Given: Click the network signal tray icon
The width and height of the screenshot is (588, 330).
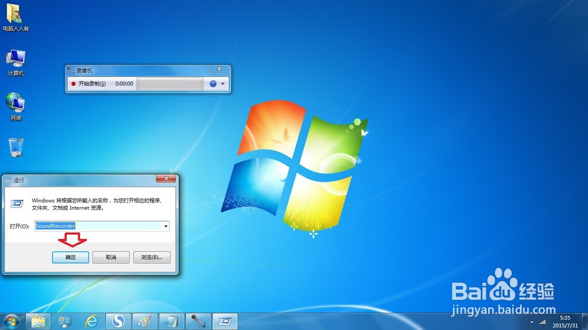Looking at the screenshot, I should (x=542, y=322).
